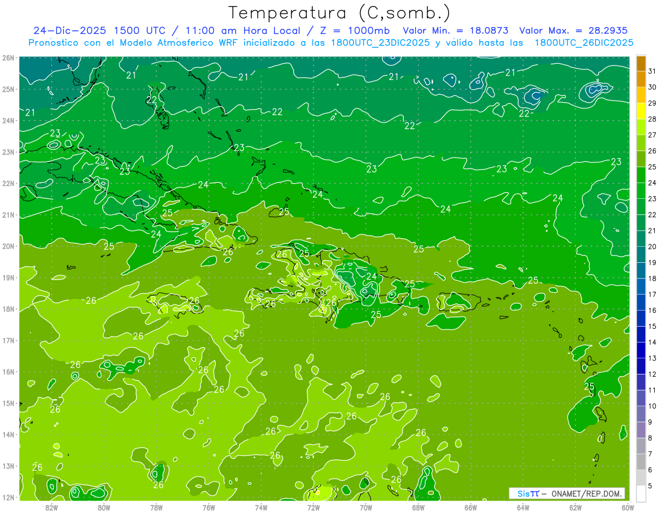Select the gray legend swatch between 6 and 7

pyautogui.click(x=641, y=462)
